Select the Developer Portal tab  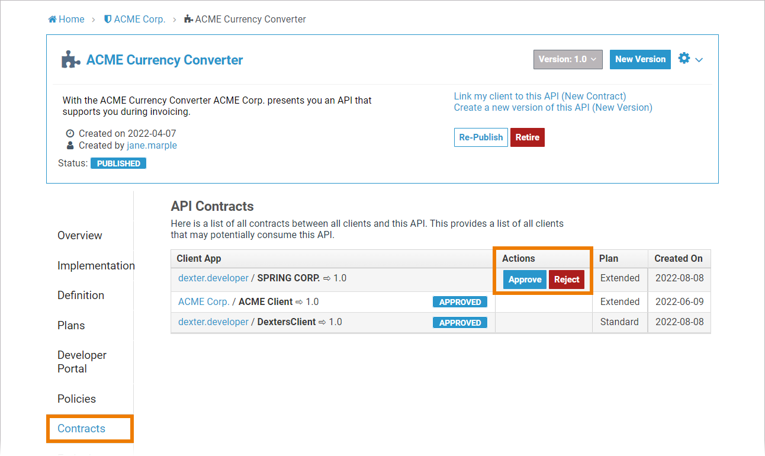tap(82, 362)
